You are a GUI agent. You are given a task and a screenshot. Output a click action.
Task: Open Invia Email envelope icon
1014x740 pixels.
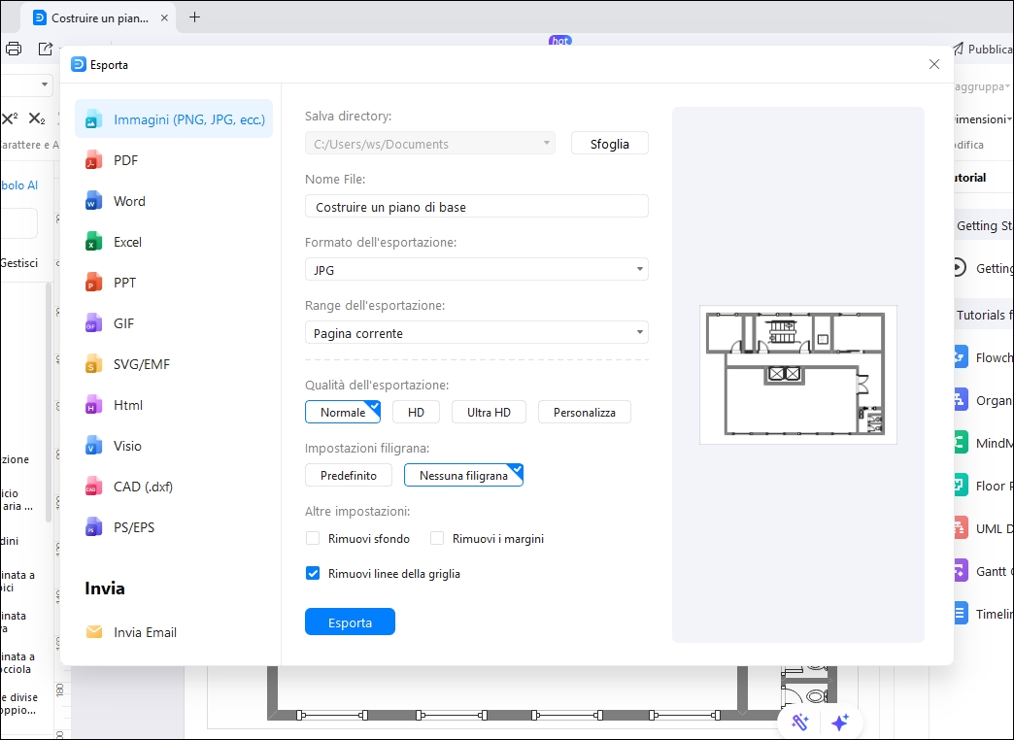[94, 632]
